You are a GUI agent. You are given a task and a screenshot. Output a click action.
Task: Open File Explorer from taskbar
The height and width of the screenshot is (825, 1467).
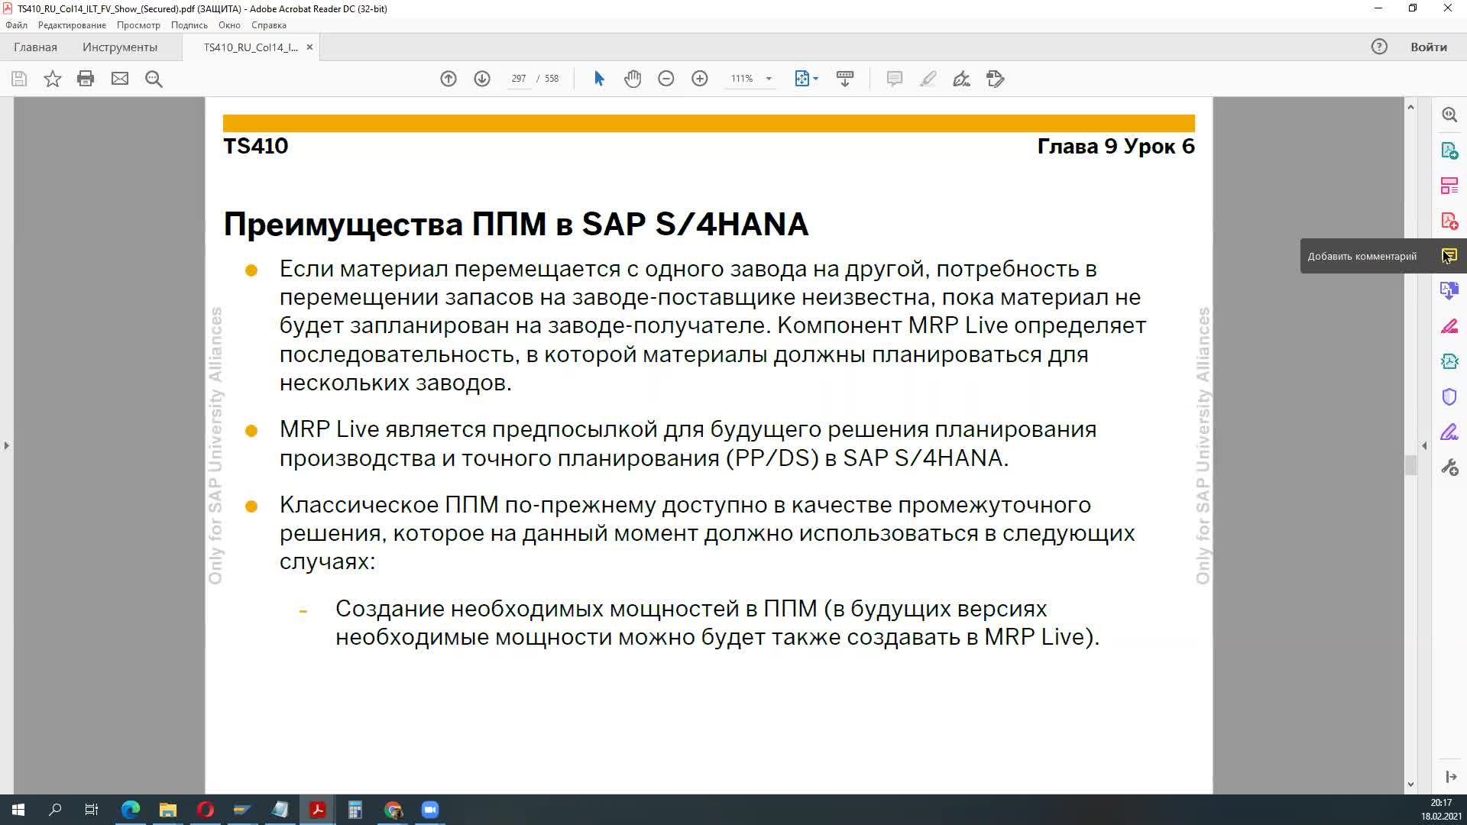pyautogui.click(x=168, y=810)
